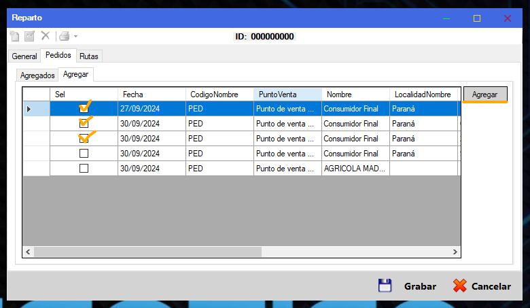Check the Sel box for the AGRICOLA MAD... row

(x=84, y=168)
